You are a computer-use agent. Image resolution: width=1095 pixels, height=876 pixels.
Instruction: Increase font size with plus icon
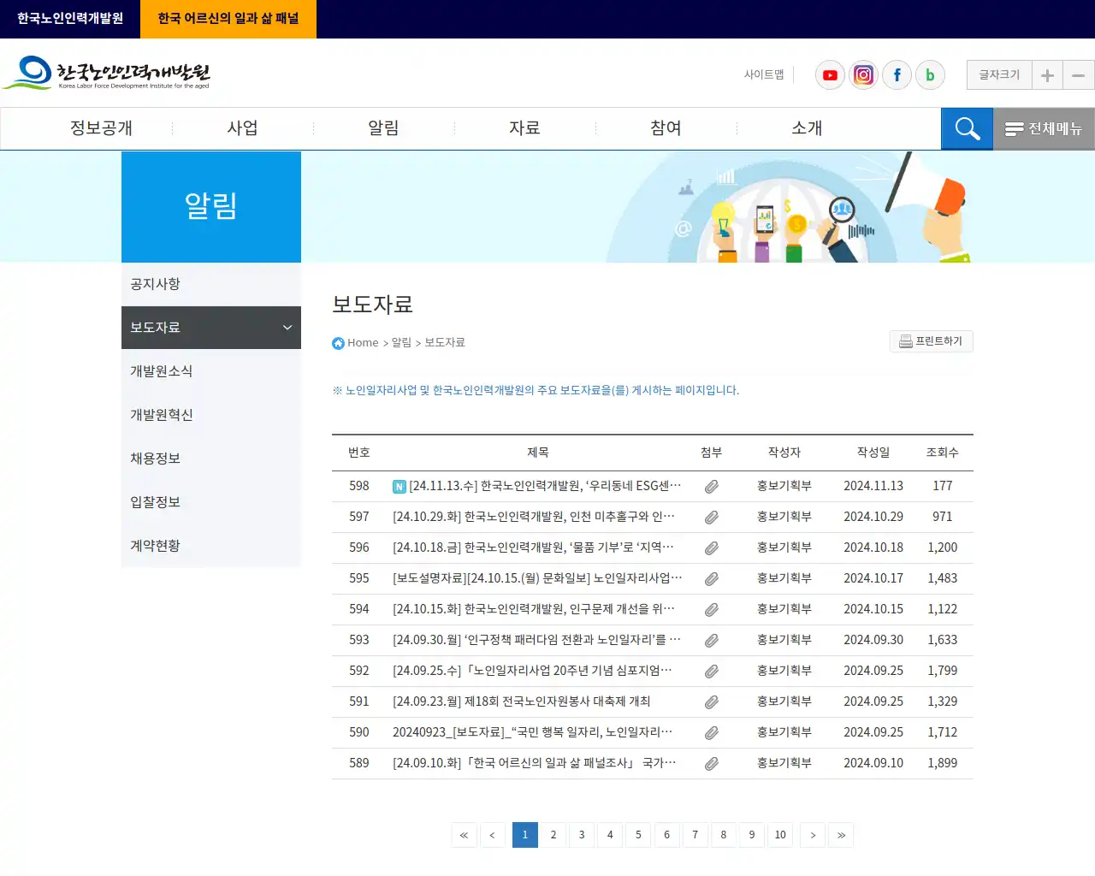(x=1047, y=75)
